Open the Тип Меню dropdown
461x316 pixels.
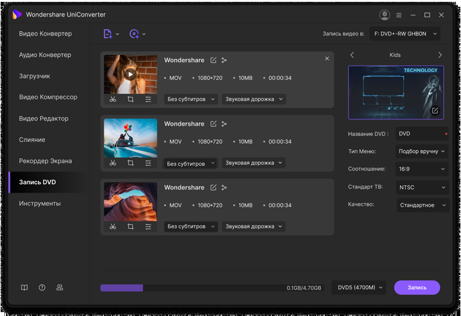[422, 152]
